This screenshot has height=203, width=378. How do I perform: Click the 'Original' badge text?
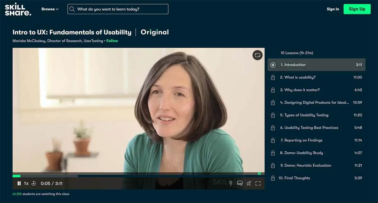pyautogui.click(x=155, y=32)
